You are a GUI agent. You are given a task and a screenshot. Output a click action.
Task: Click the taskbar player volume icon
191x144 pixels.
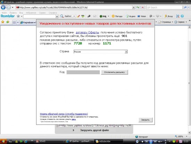[159, 142]
